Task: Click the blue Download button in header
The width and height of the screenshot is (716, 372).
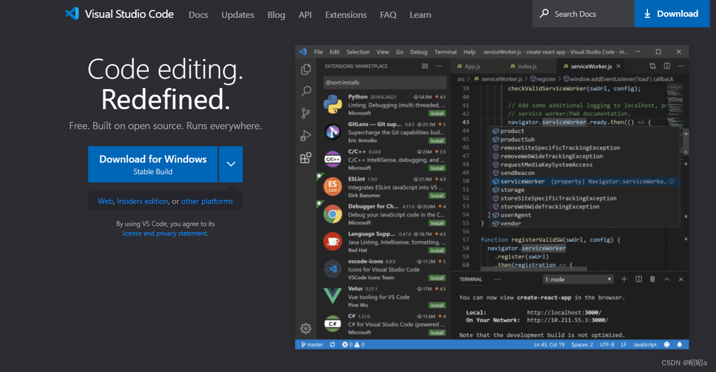Action: 671,14
